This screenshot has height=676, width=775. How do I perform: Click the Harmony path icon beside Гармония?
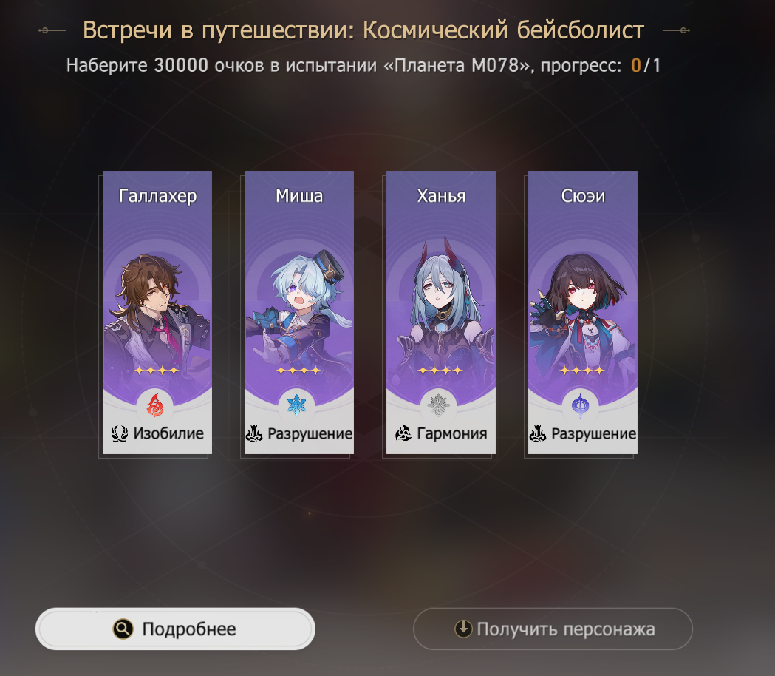tap(403, 433)
